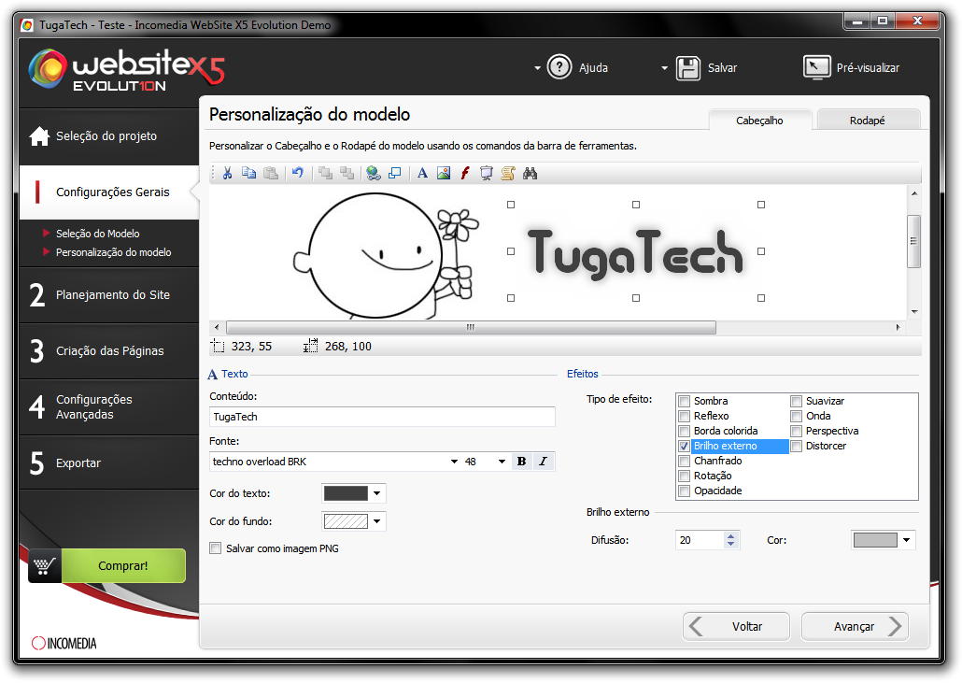Image resolution: width=962 pixels, height=683 pixels.
Task: Click the green Comprar! button
Action: tap(123, 565)
